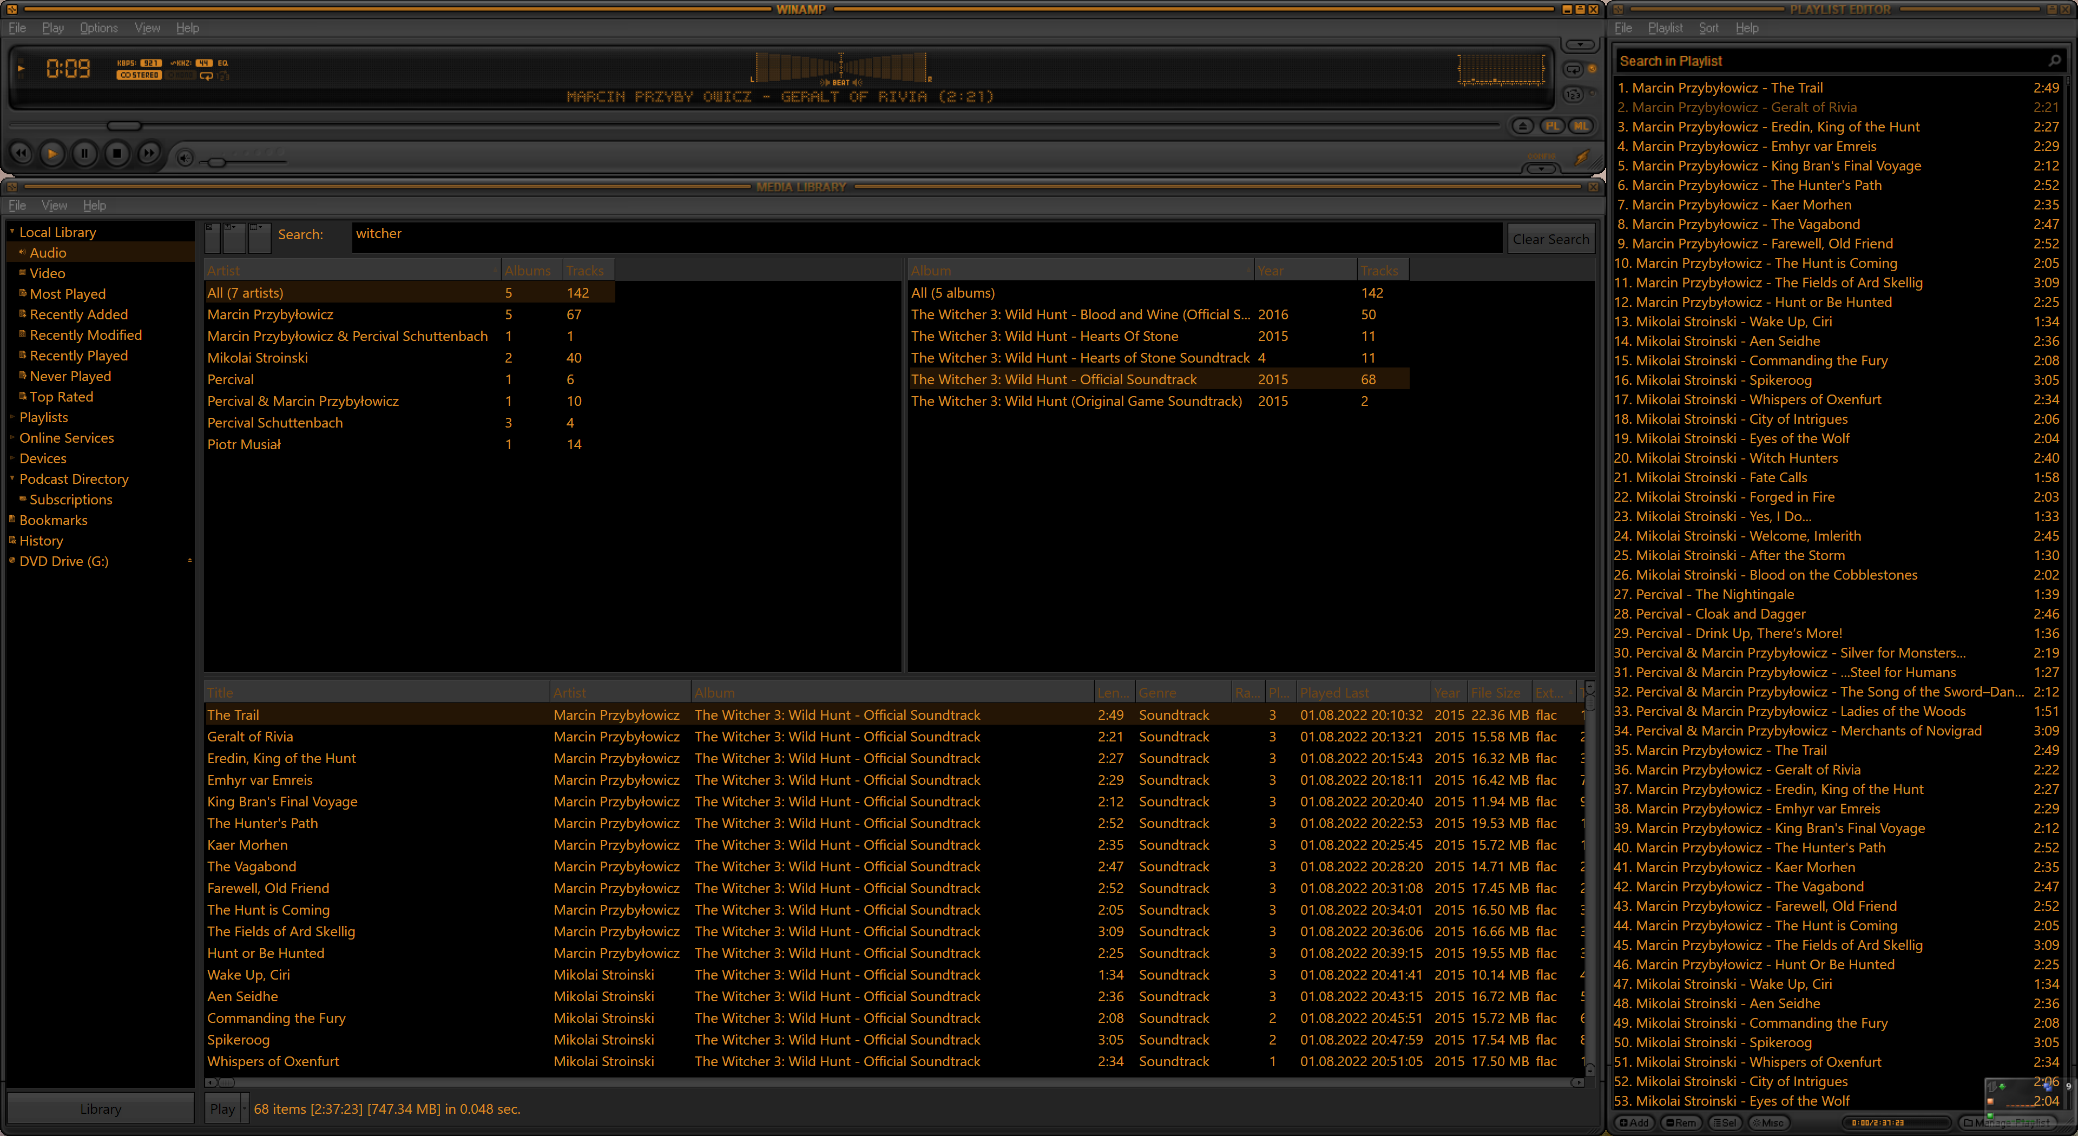Click the Previous track button in Winamp
This screenshot has width=2078, height=1136.
point(21,153)
